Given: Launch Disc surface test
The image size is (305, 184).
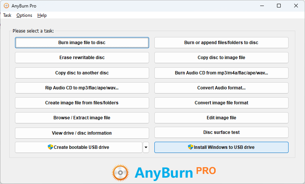Looking at the screenshot, I should coord(221,132).
